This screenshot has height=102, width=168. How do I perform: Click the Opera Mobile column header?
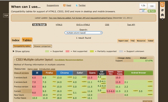click(x=120, y=73)
